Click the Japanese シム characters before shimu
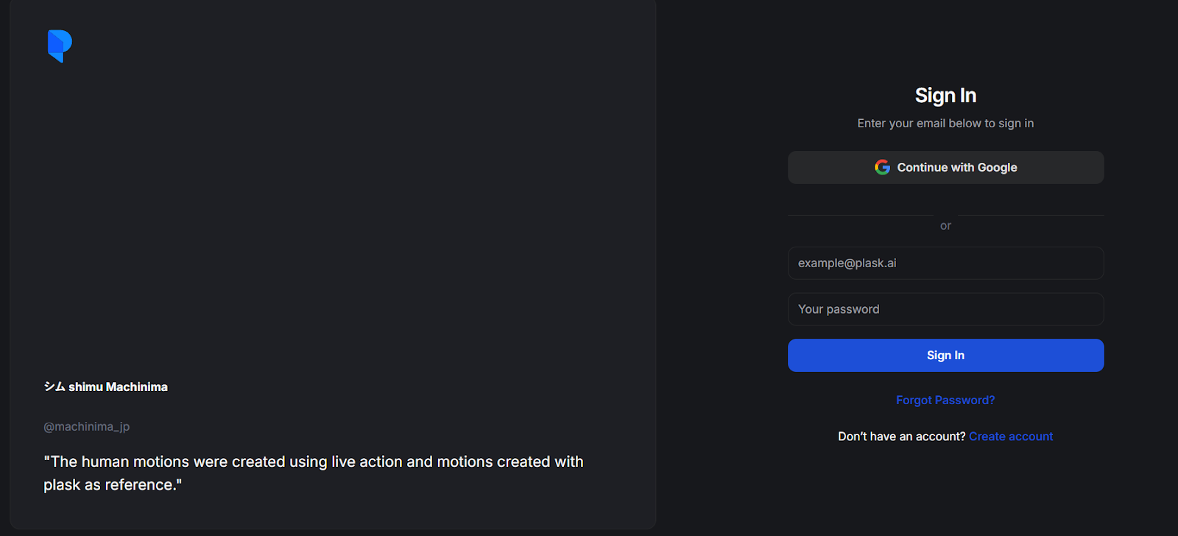 coord(54,387)
